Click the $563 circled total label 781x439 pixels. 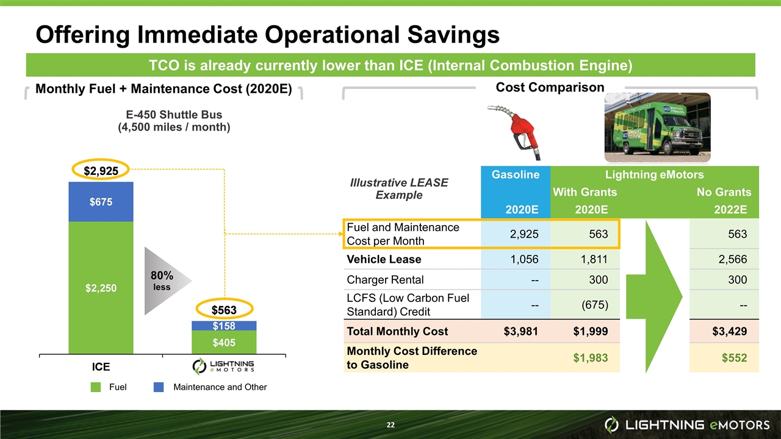tap(223, 310)
